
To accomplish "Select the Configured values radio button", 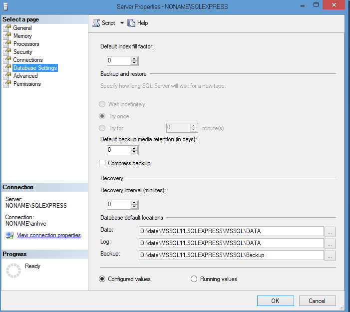I will 102,279.
